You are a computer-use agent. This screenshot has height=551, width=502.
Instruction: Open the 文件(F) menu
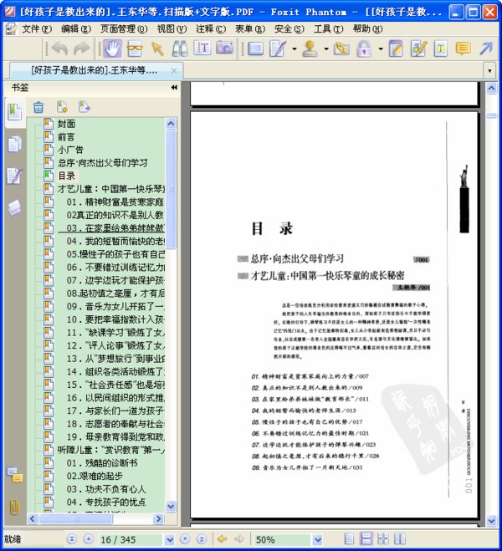tap(37, 28)
